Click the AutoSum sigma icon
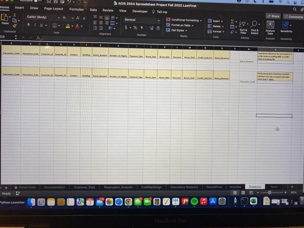The image size is (304, 228). pos(232,22)
